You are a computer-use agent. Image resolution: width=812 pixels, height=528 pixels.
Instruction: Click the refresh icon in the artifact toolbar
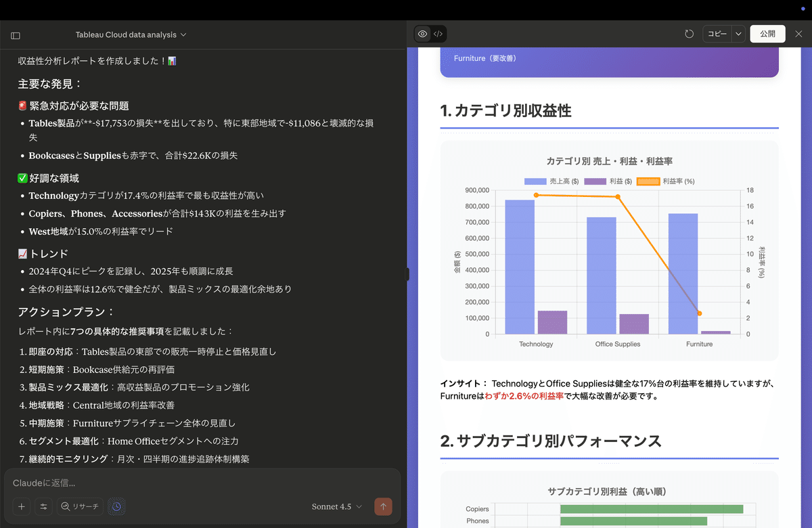pos(689,33)
